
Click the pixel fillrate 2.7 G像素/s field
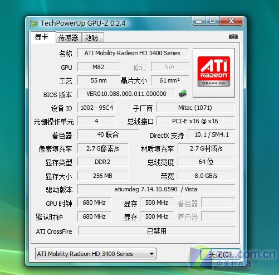pyautogui.click(x=102, y=148)
